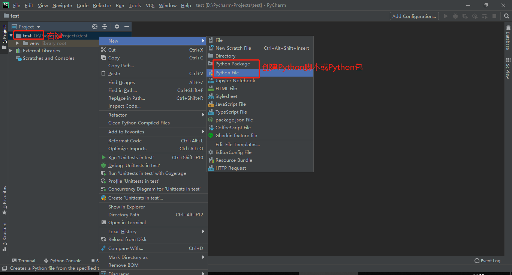
Task: Click the green Run 'Unittests in test' icon
Action: click(x=104, y=158)
